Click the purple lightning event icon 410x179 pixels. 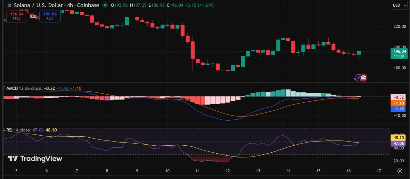(x=357, y=78)
